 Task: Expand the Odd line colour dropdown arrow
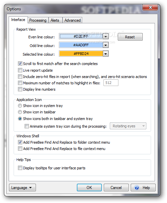[x=106, y=45]
